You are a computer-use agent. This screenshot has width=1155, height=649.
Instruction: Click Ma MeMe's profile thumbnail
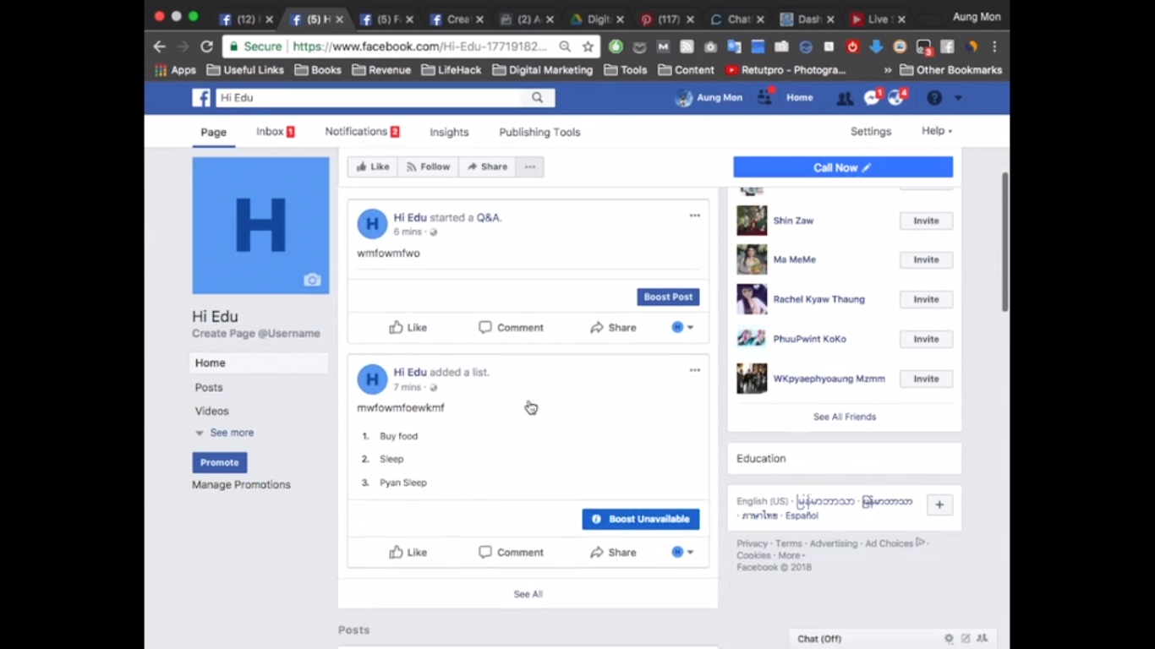pos(752,259)
